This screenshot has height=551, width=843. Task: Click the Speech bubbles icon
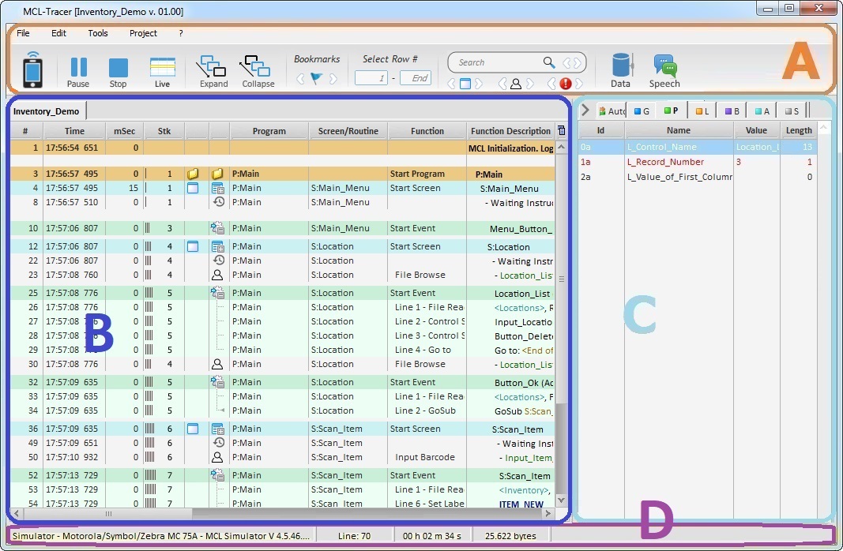click(664, 71)
